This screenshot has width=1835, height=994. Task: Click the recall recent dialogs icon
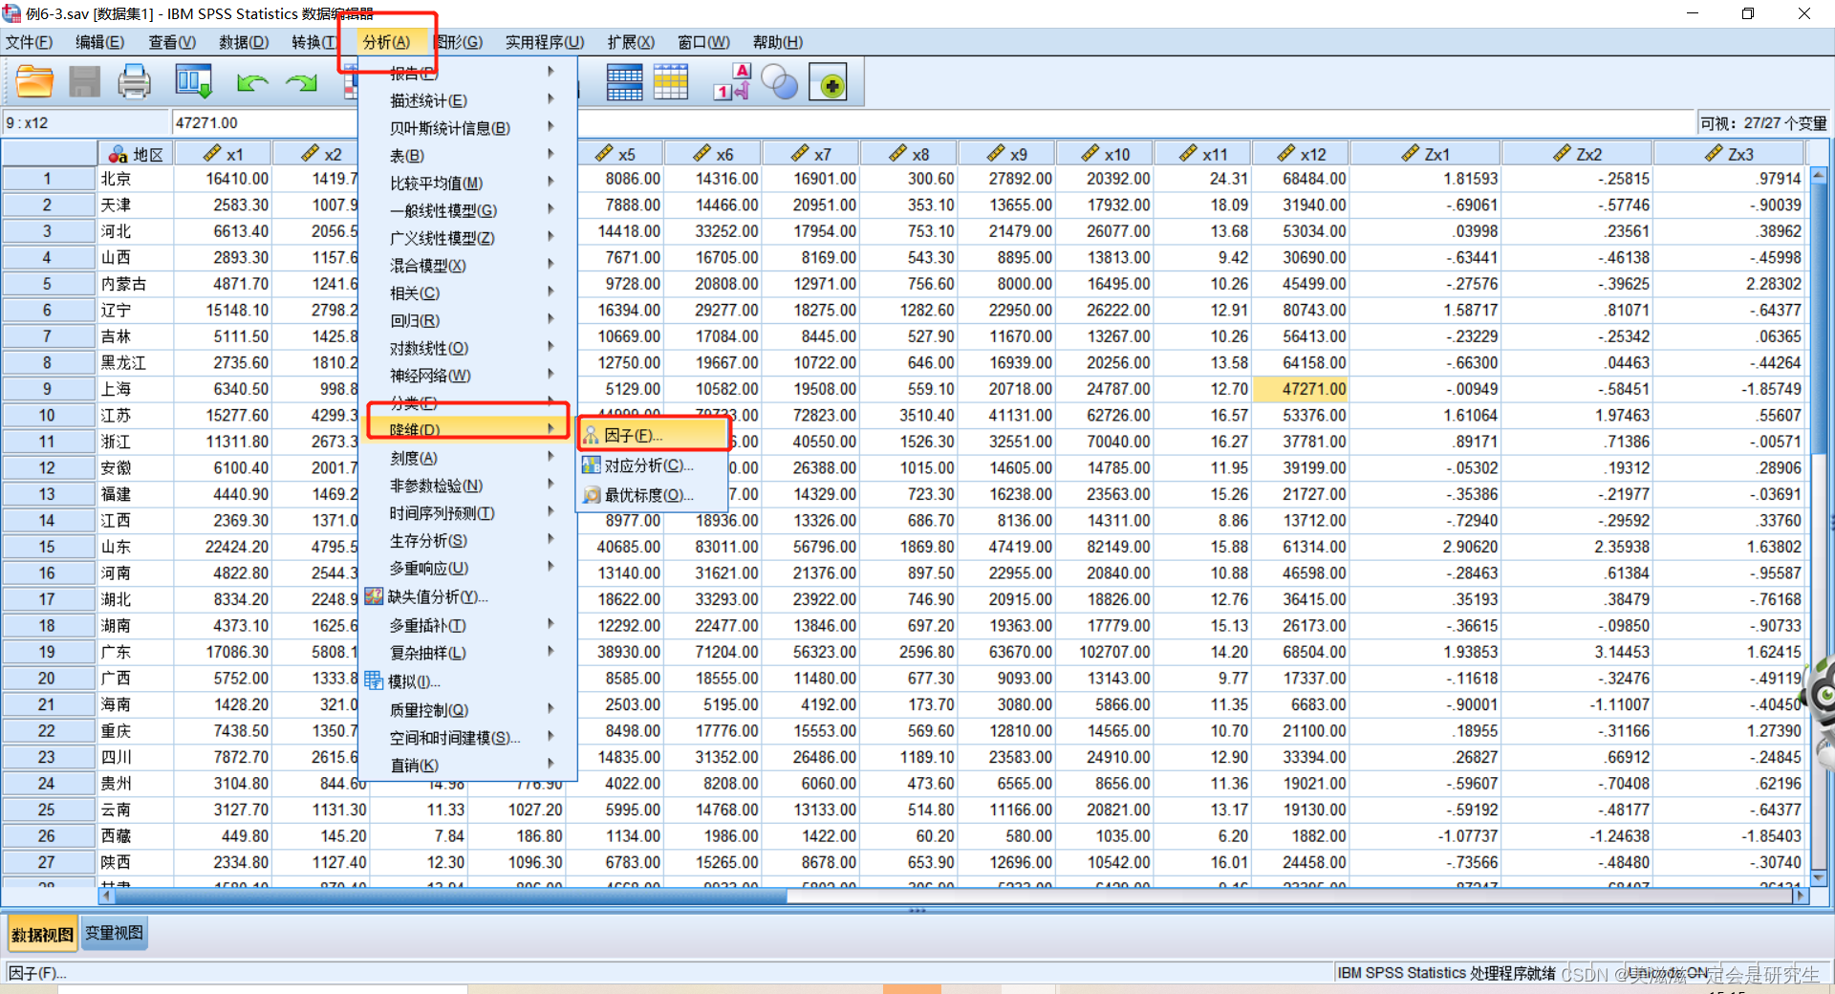(194, 82)
